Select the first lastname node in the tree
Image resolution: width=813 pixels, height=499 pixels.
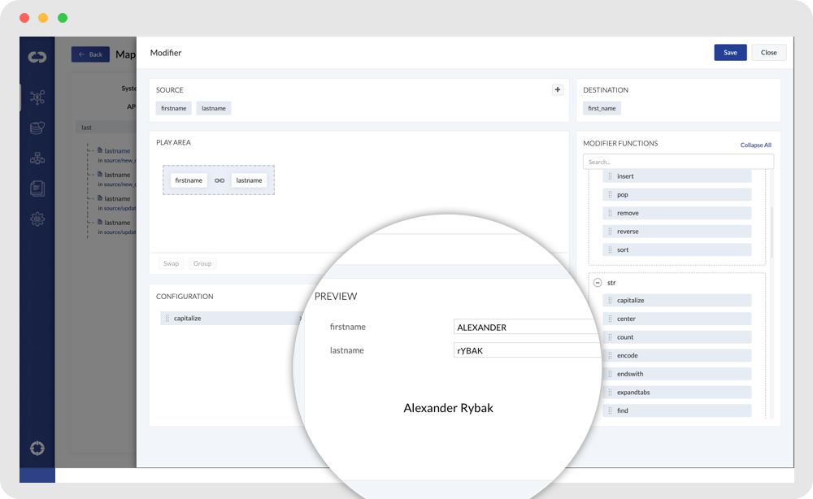116,150
